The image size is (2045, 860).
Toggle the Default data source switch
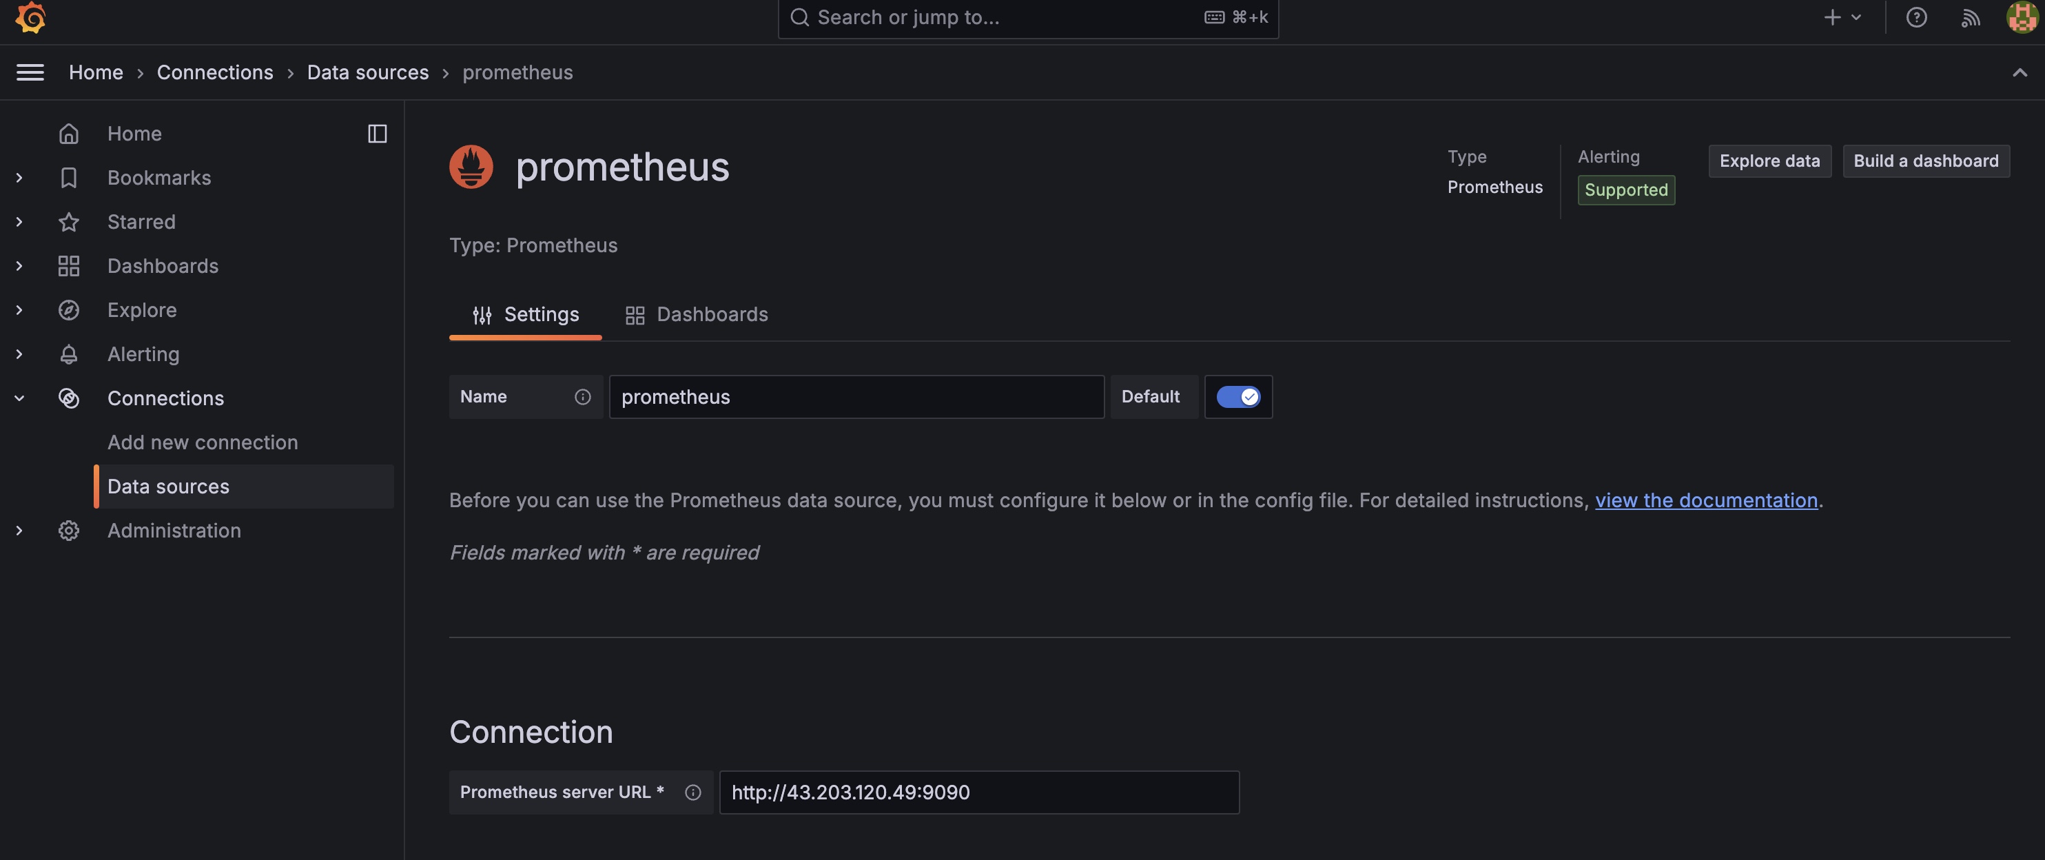click(x=1237, y=397)
